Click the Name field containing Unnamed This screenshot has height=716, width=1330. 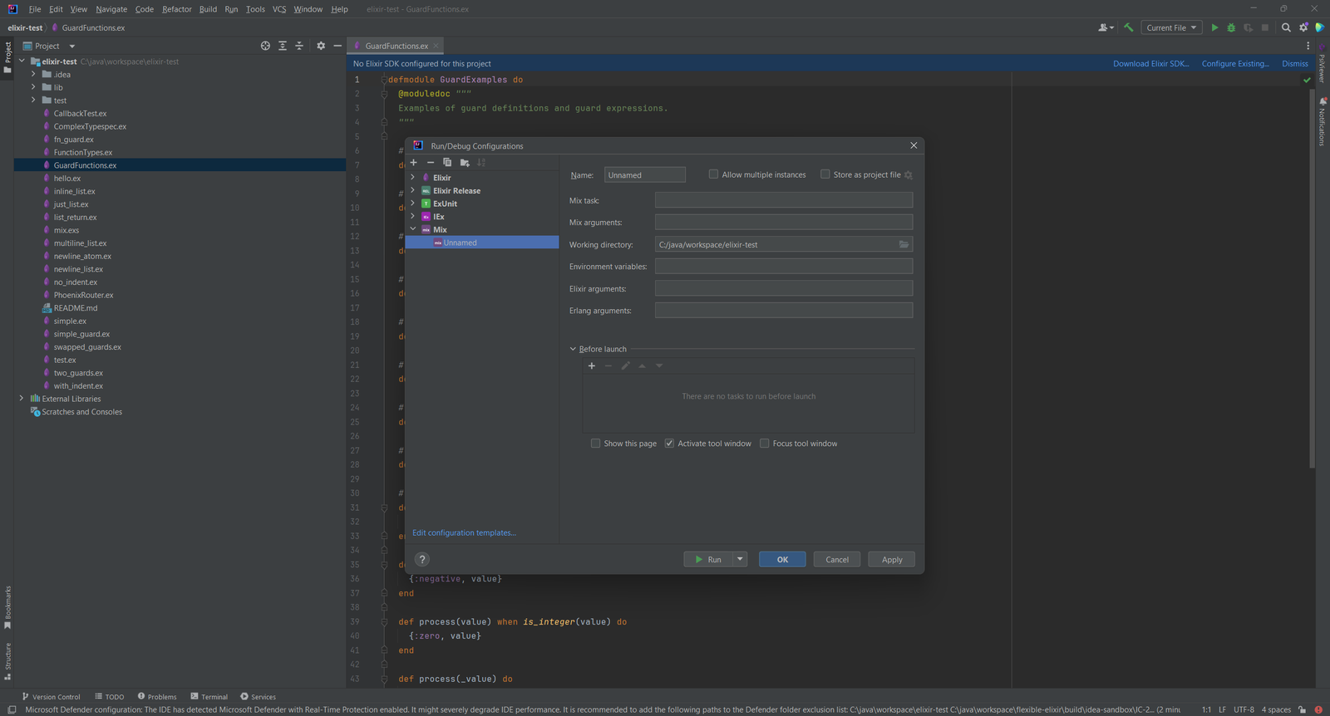645,175
